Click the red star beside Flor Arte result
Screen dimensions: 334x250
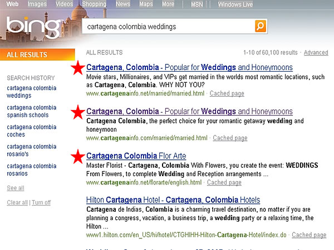[x=78, y=157]
